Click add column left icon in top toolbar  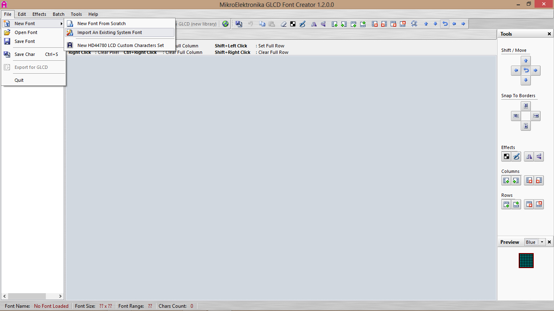coord(344,24)
